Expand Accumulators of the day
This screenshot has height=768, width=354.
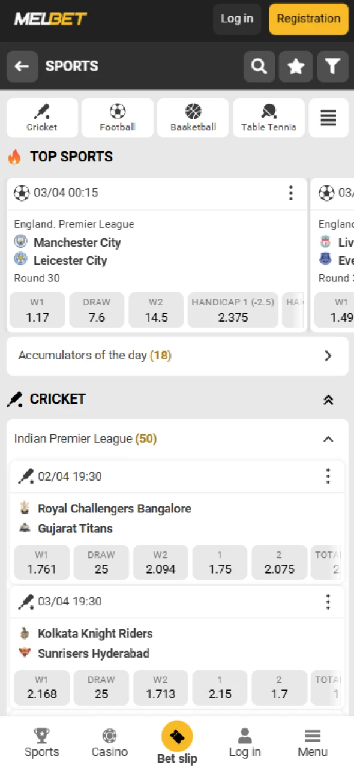328,355
